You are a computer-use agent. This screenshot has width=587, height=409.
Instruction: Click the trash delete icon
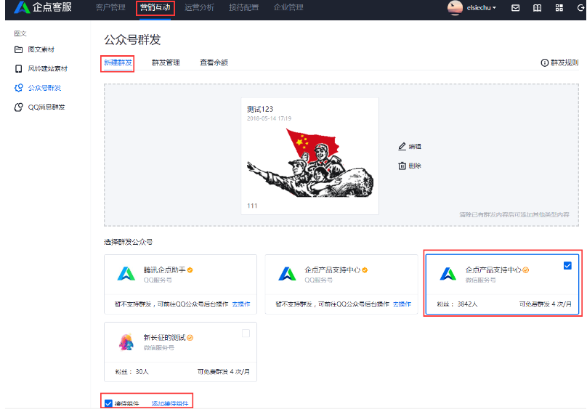402,166
